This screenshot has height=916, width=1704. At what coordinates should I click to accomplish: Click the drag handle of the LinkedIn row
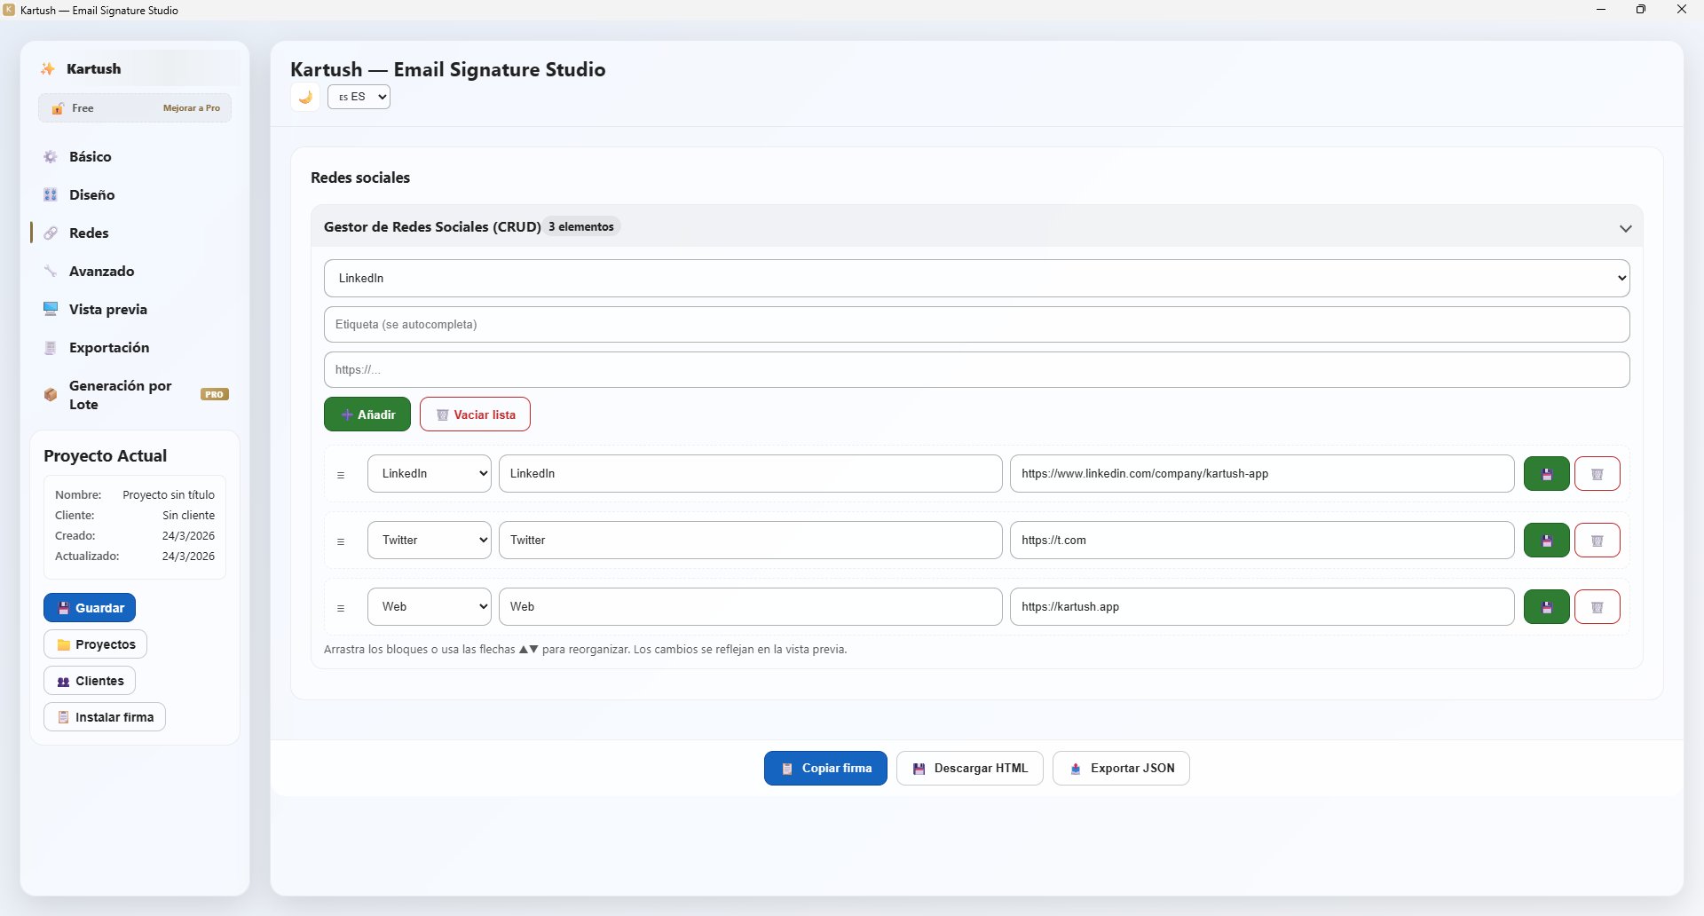[341, 475]
